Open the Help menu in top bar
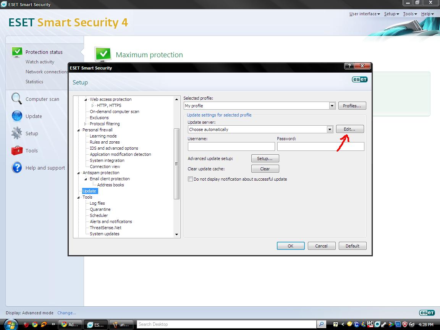The image size is (440, 330). [x=427, y=14]
